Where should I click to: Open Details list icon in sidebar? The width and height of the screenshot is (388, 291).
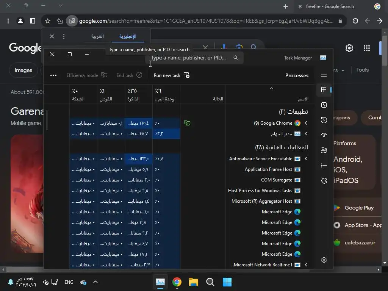pos(324,165)
